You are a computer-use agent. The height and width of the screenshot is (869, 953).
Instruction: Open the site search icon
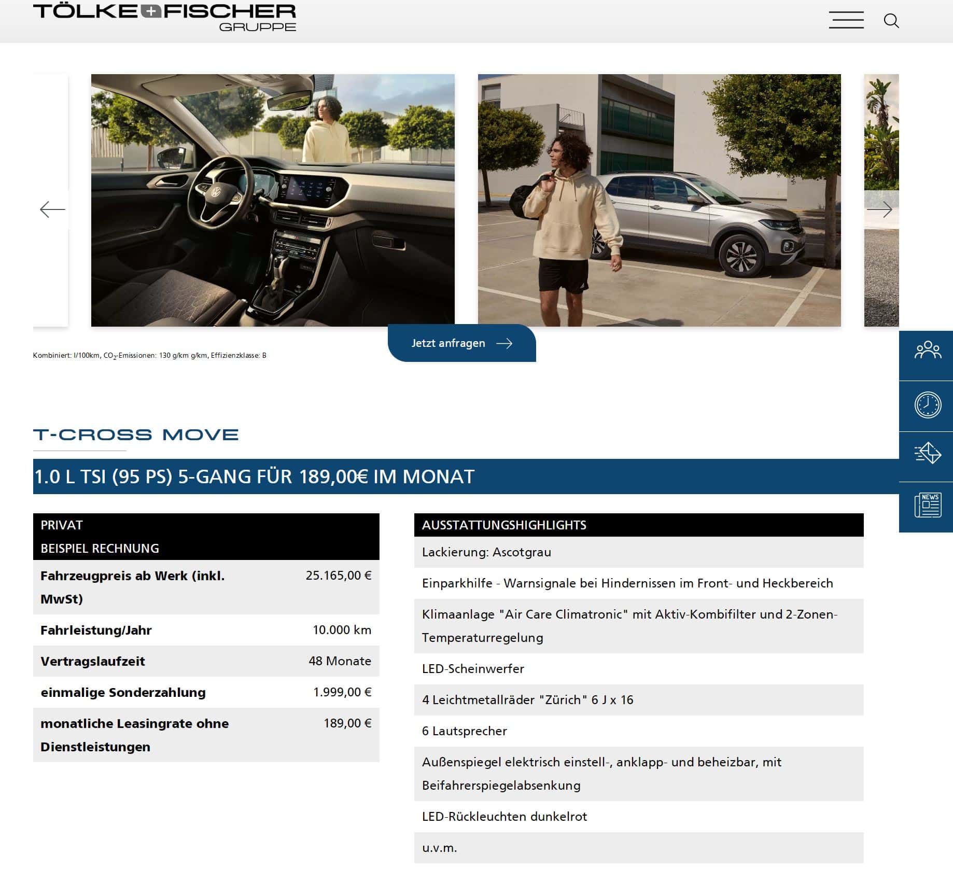click(x=891, y=21)
